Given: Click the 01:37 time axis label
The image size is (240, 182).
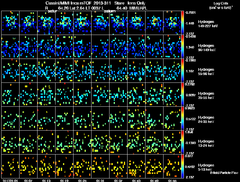Looking at the screenshot, I should pos(118,181).
